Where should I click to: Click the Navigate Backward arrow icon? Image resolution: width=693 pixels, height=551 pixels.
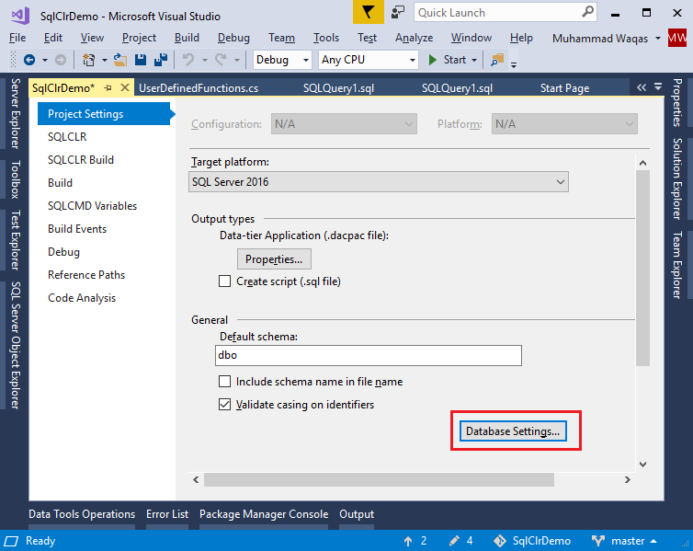(29, 60)
